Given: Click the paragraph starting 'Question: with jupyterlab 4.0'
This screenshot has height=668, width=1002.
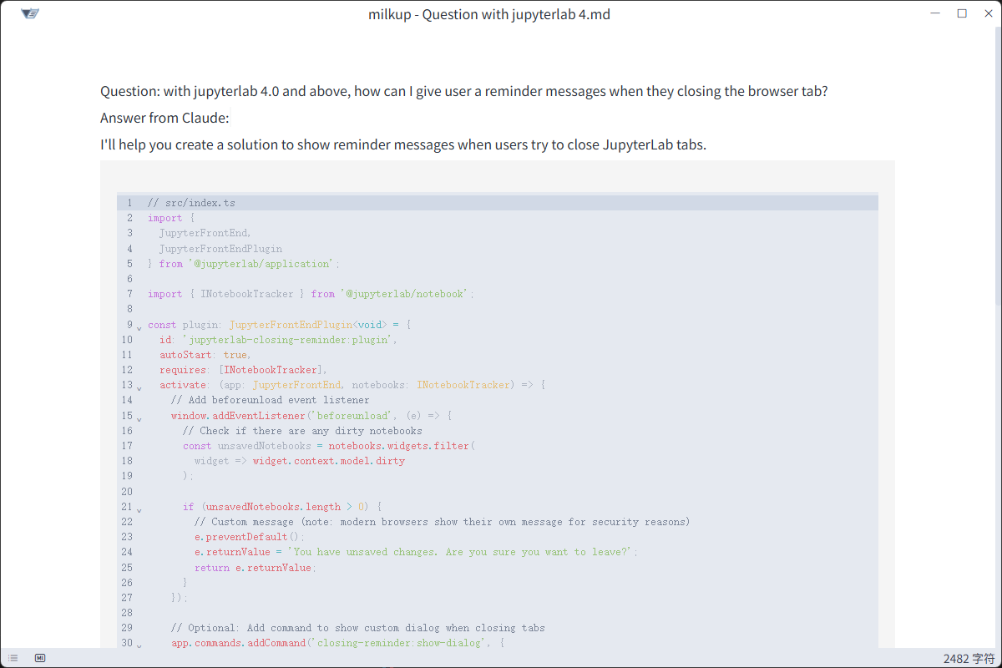Looking at the screenshot, I should pos(464,91).
